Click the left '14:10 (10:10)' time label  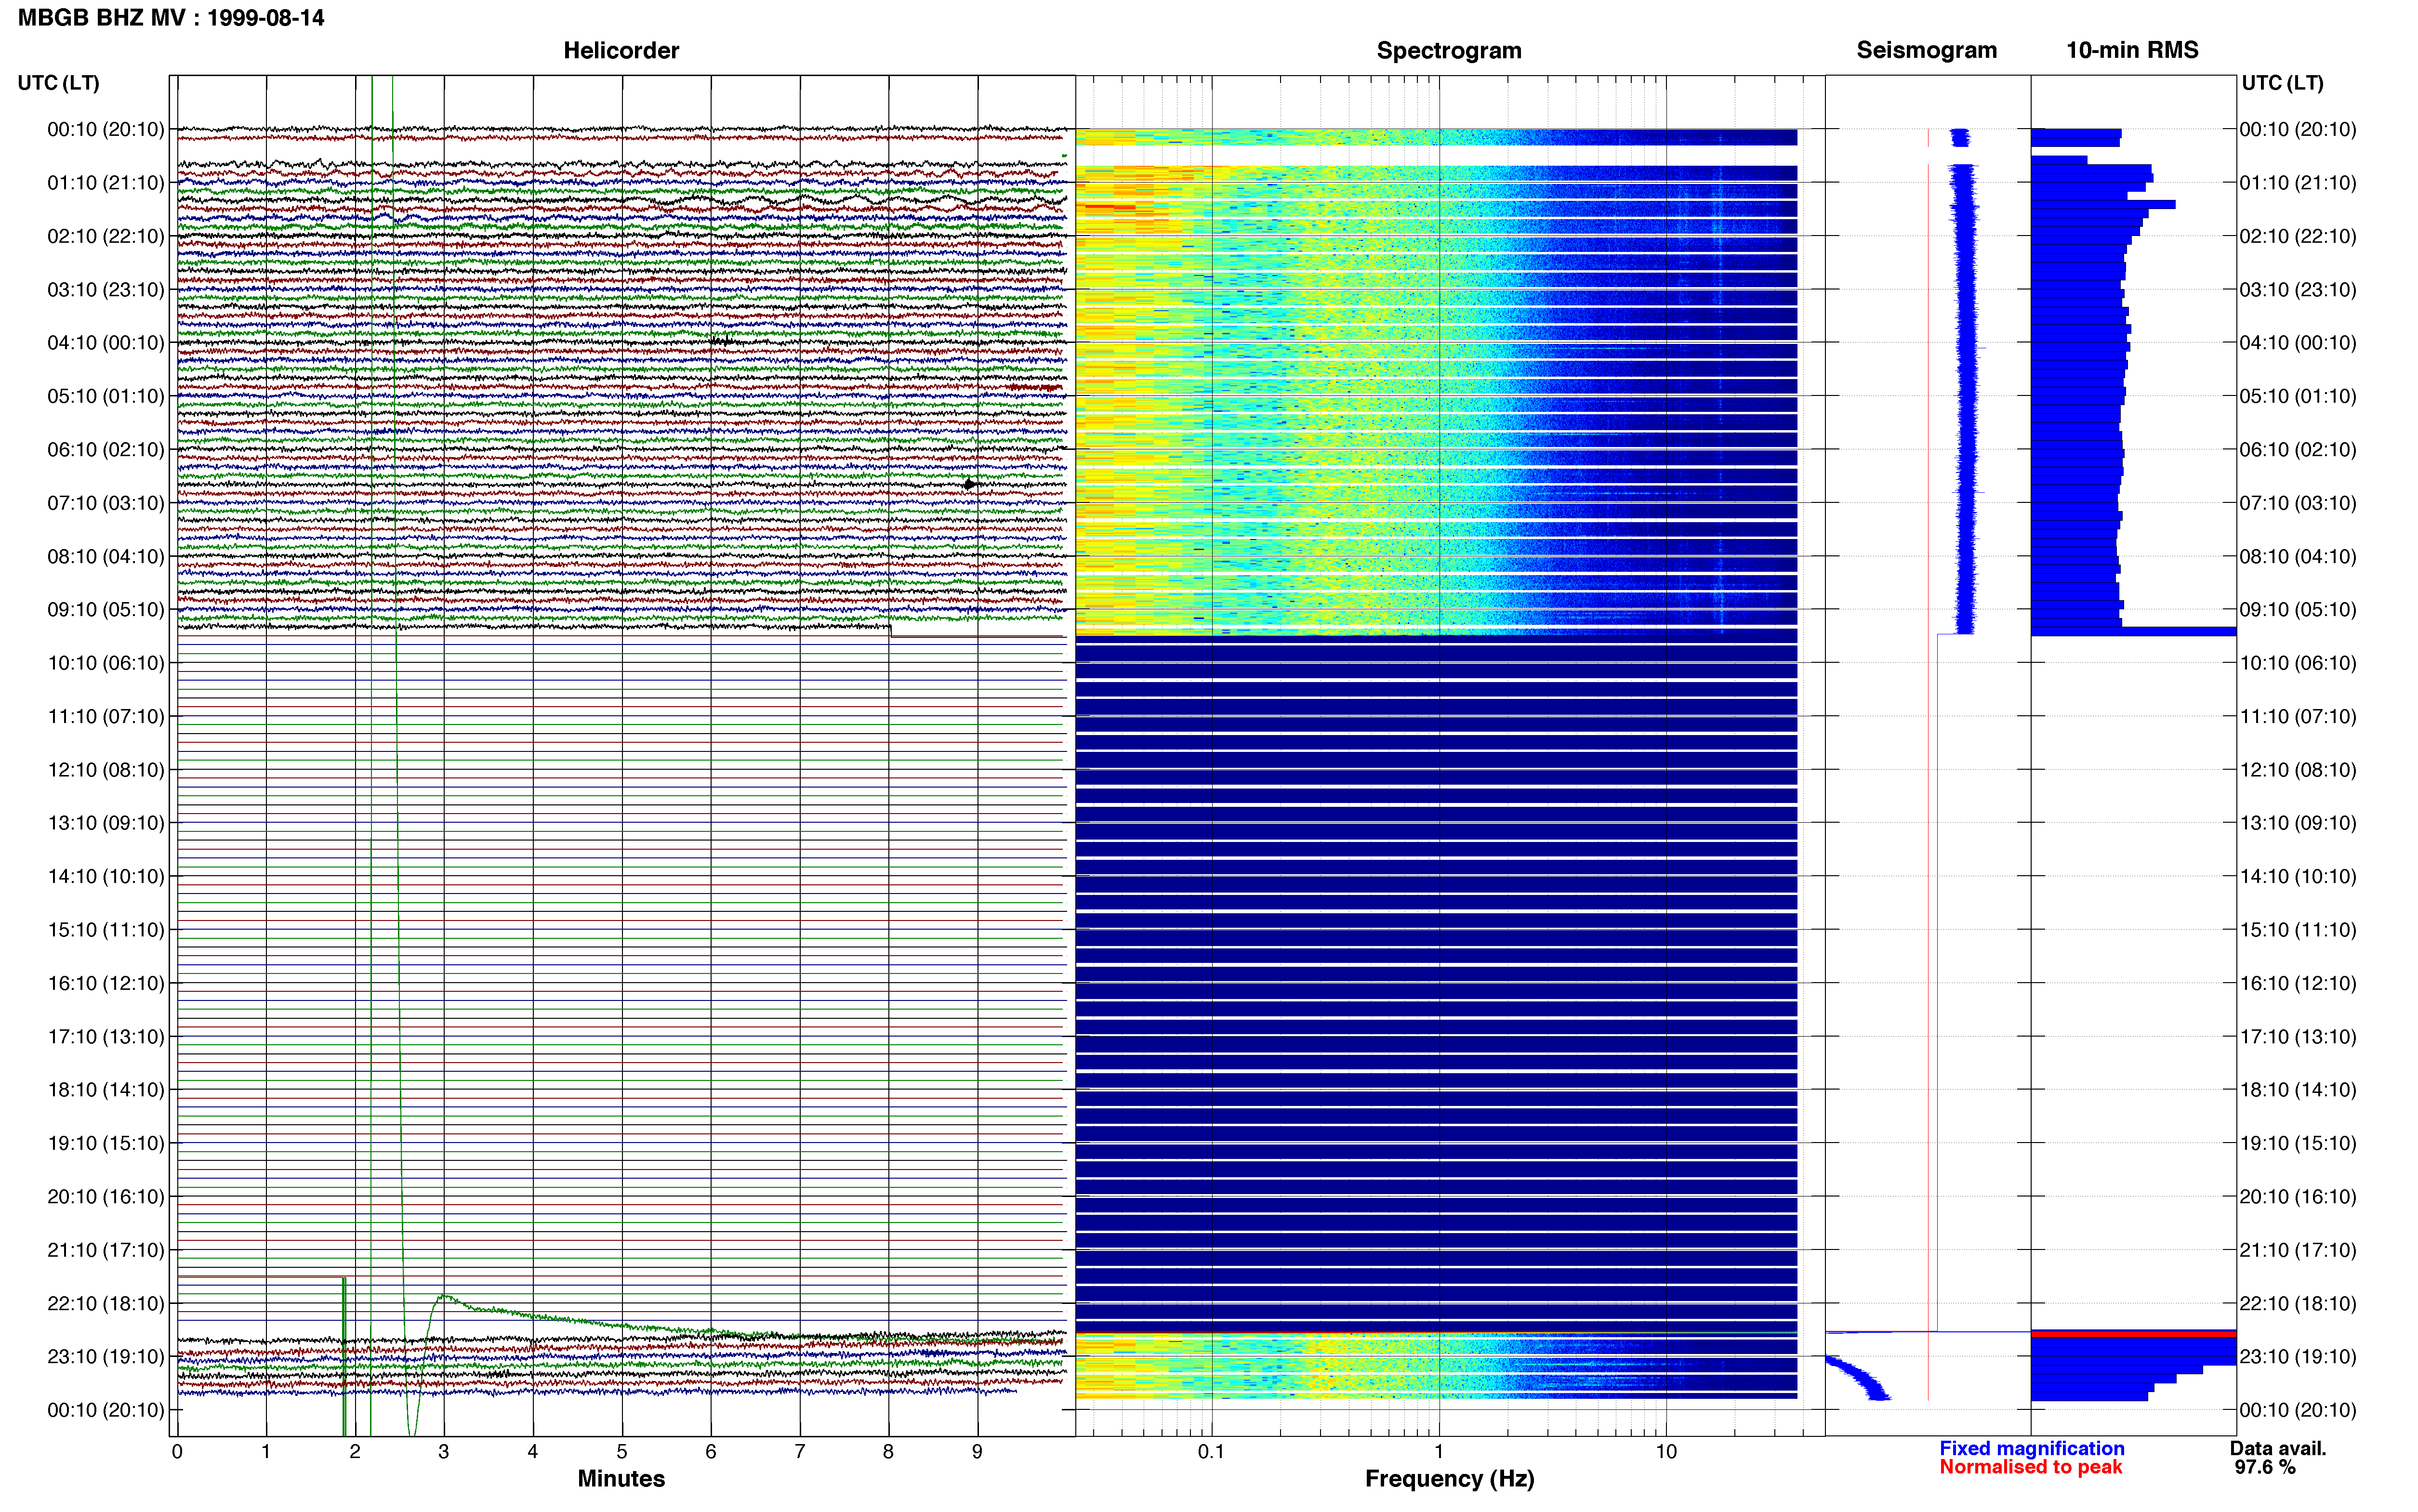tap(106, 876)
